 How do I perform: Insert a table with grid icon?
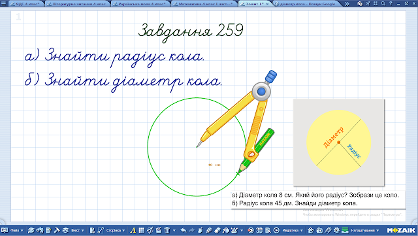[x=141, y=230]
